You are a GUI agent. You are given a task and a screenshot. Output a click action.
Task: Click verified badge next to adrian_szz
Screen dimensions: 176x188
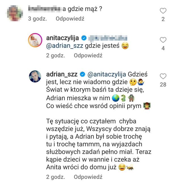(83, 74)
